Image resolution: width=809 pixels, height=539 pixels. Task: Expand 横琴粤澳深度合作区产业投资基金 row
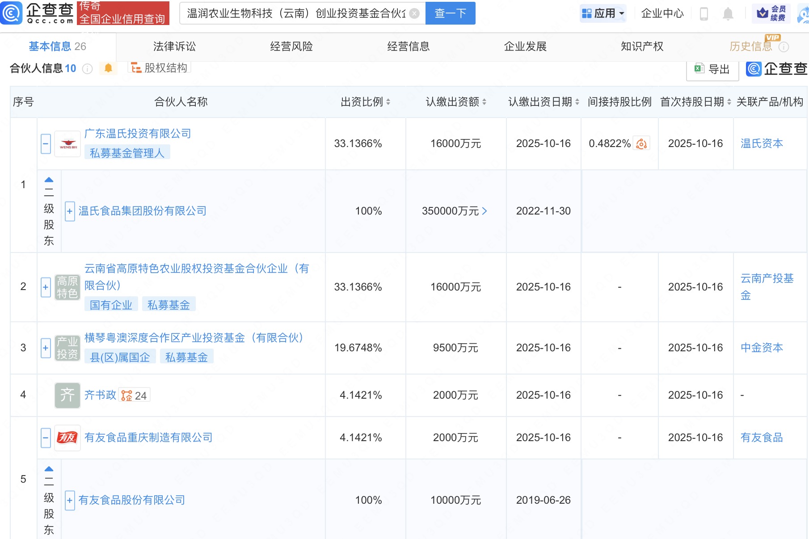(x=46, y=348)
